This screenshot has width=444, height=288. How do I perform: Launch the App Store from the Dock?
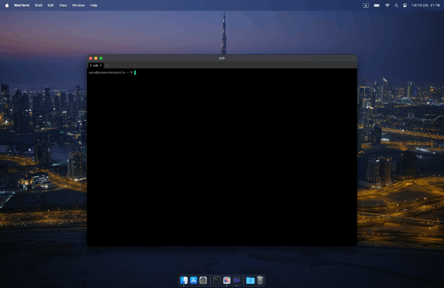point(193,280)
